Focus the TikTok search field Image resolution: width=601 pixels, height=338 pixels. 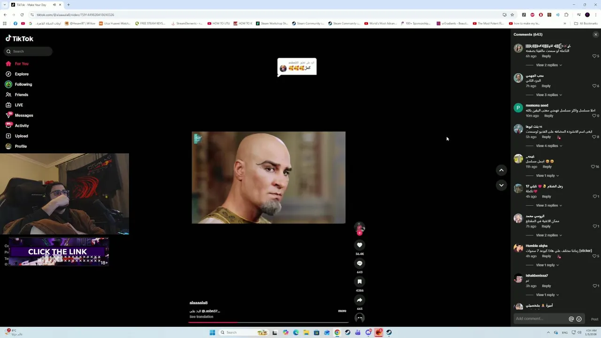[29, 51]
